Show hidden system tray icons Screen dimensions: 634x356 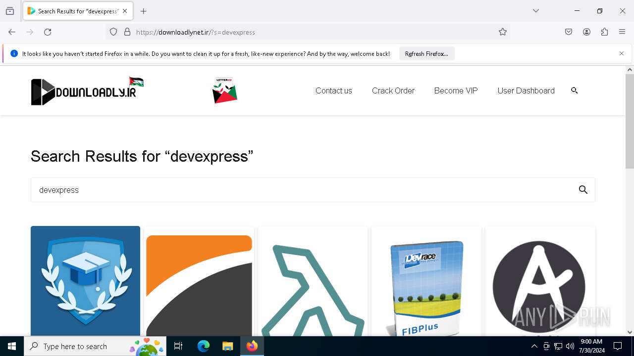tap(534, 346)
